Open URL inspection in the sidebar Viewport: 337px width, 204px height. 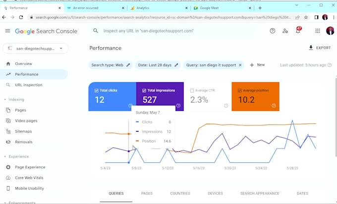tap(29, 85)
